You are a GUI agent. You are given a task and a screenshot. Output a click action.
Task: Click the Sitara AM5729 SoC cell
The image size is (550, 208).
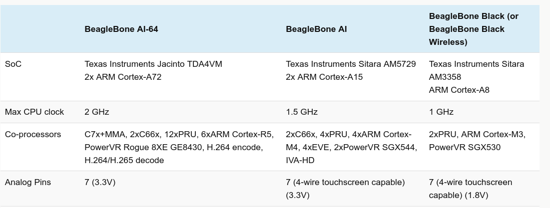point(350,70)
